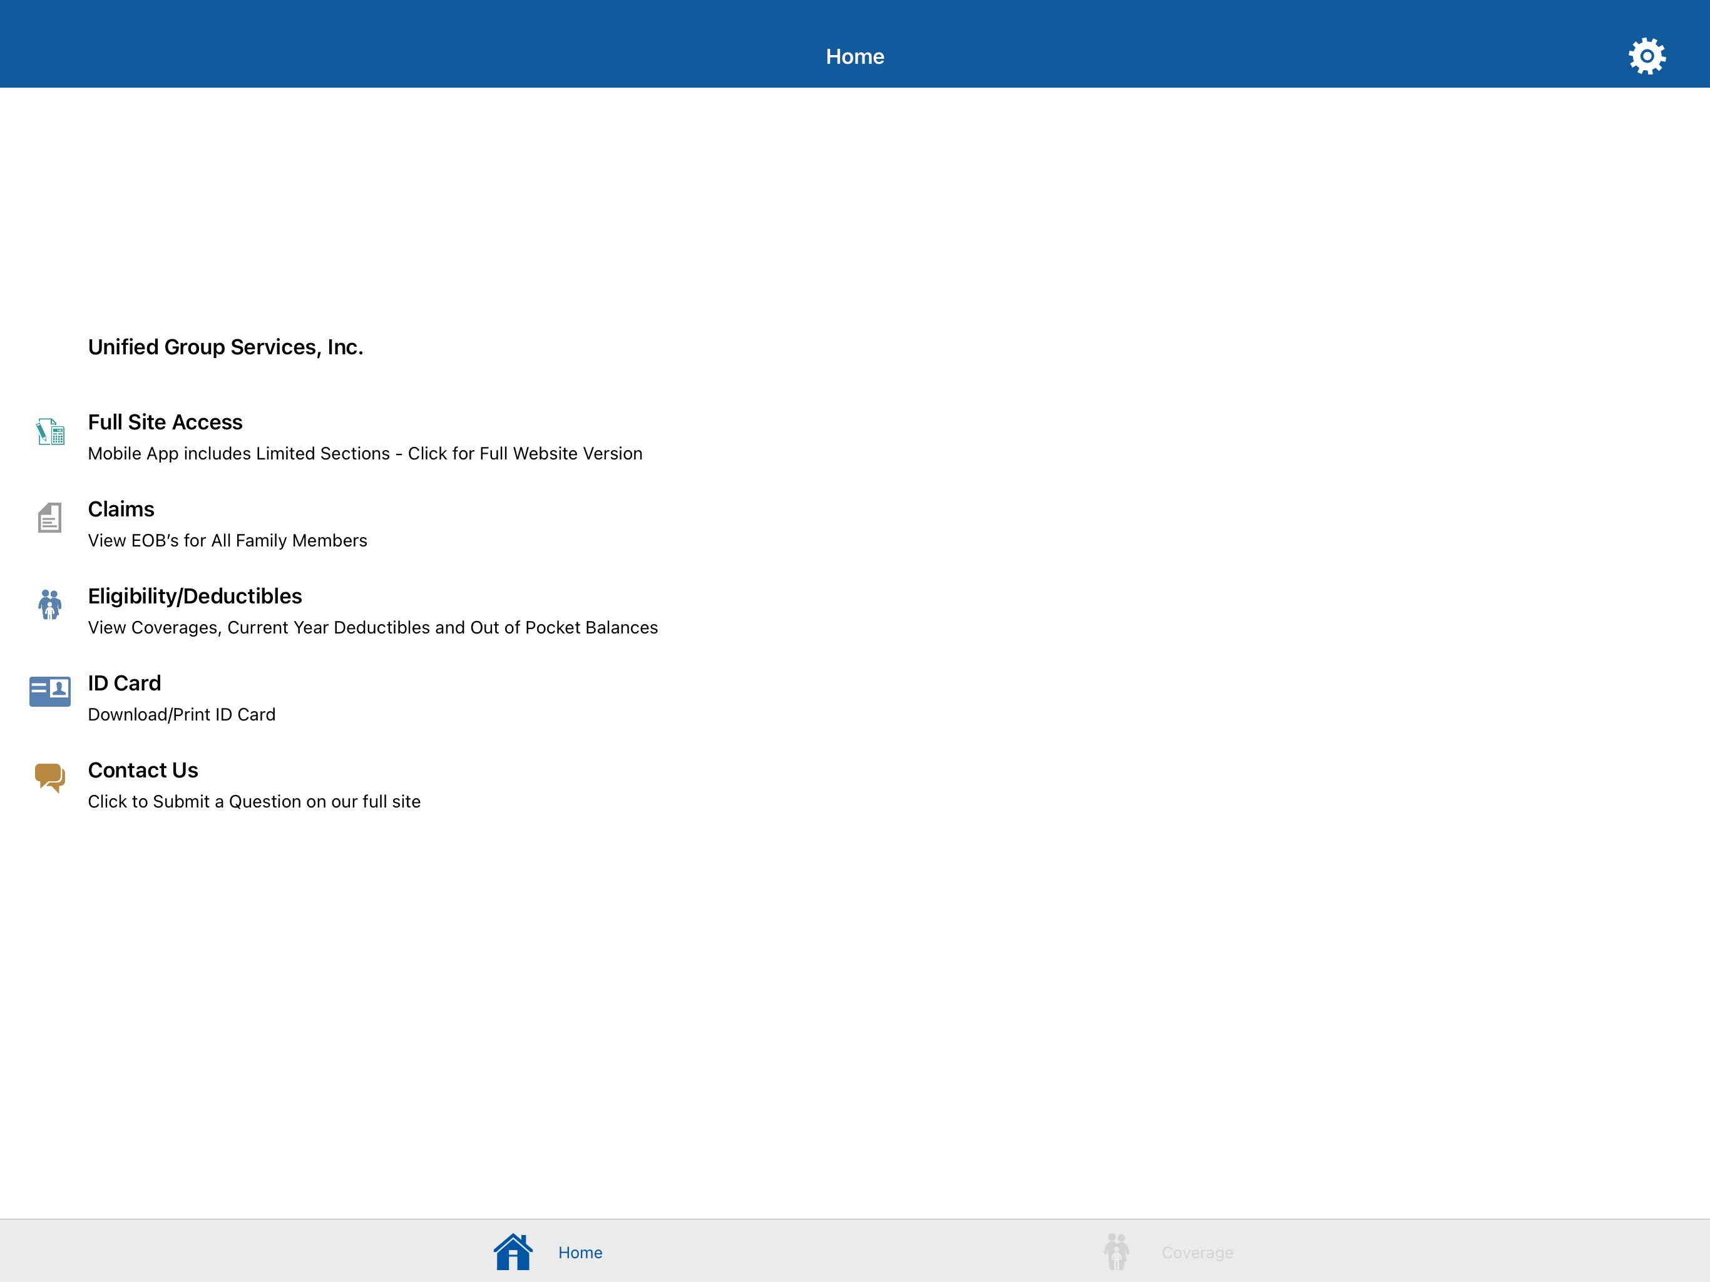This screenshot has height=1282, width=1710.
Task: Click 'View Coverages, Current Year Deductibles' description
Action: pos(372,628)
